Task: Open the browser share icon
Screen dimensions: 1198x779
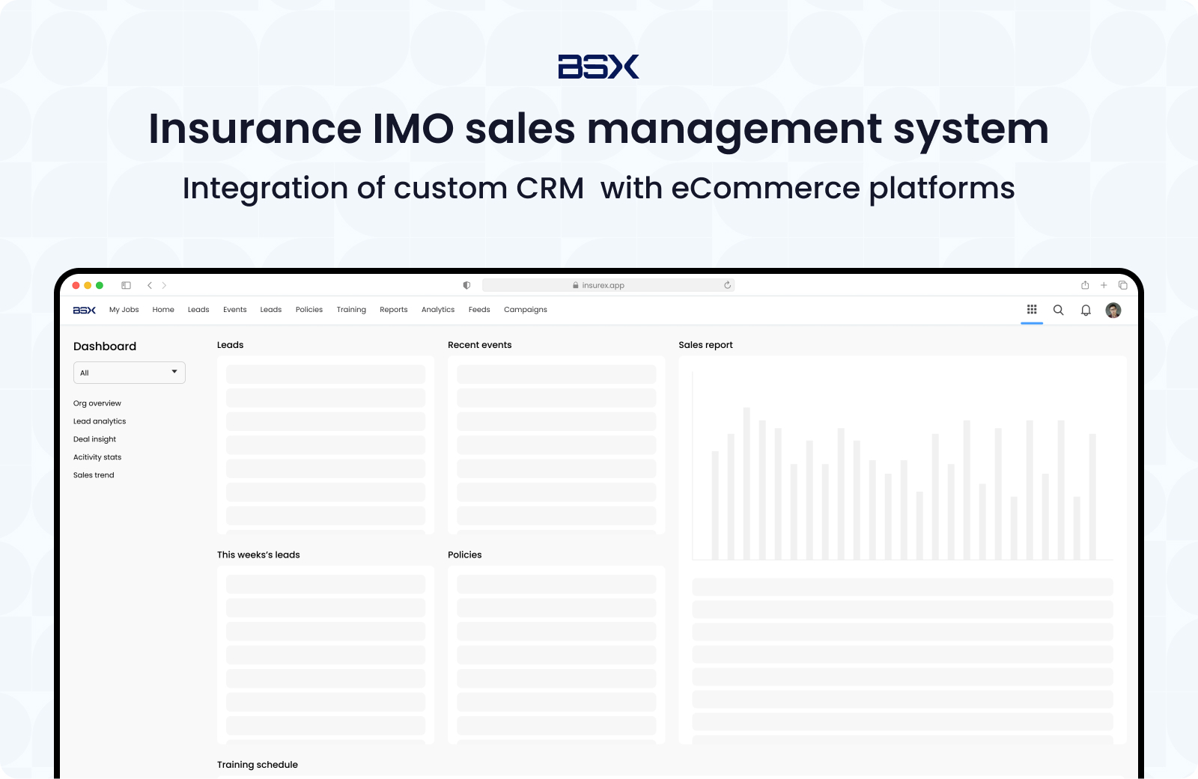Action: 1085,285
